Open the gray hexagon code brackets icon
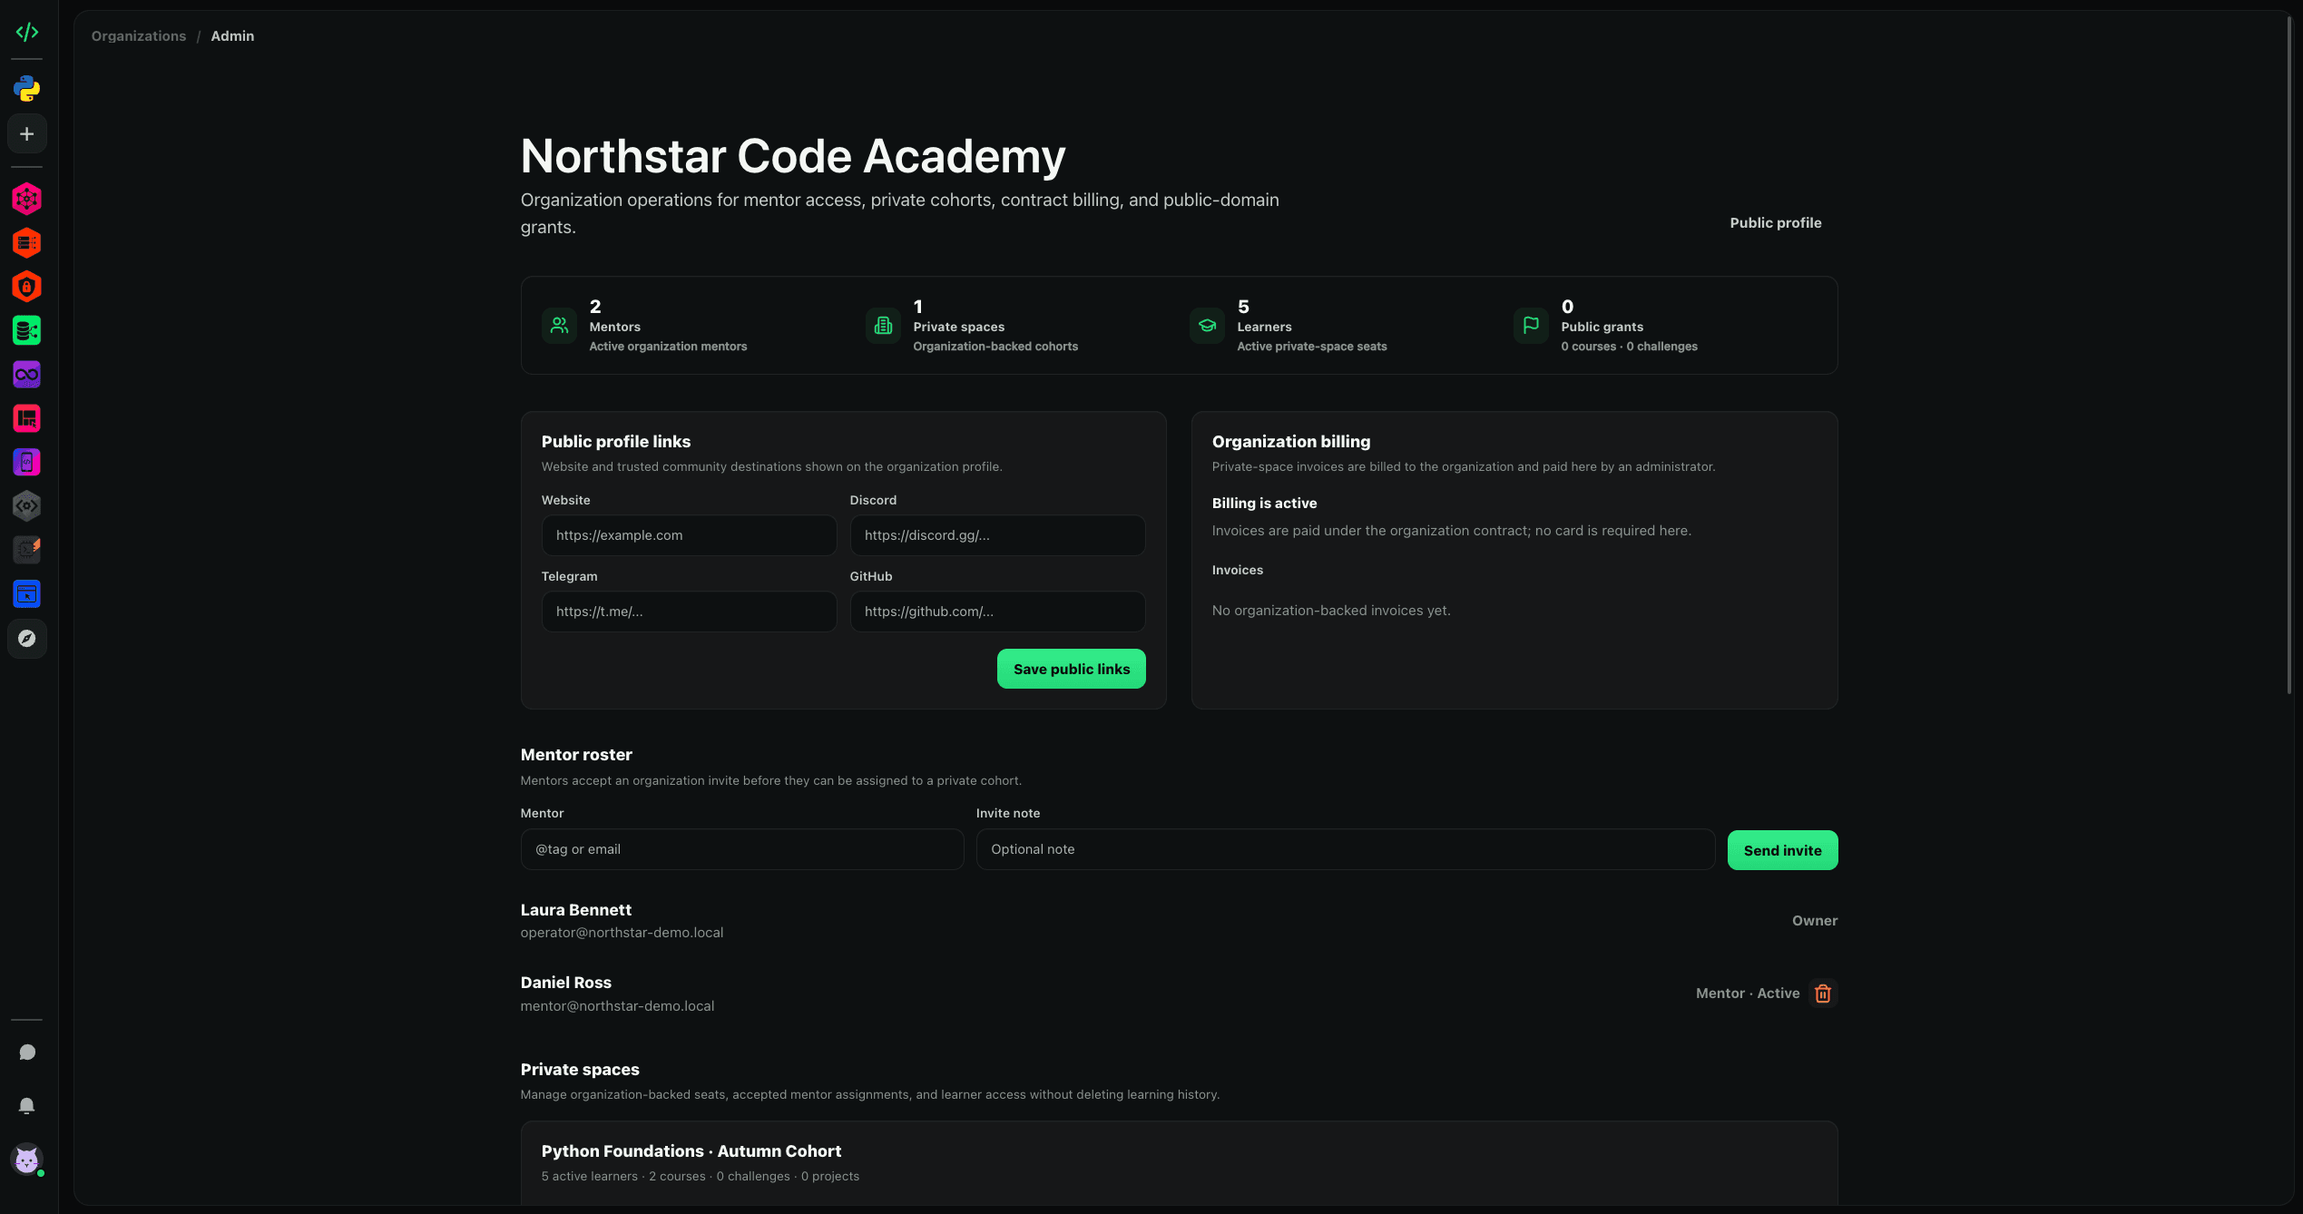The image size is (2303, 1214). pyautogui.click(x=27, y=505)
